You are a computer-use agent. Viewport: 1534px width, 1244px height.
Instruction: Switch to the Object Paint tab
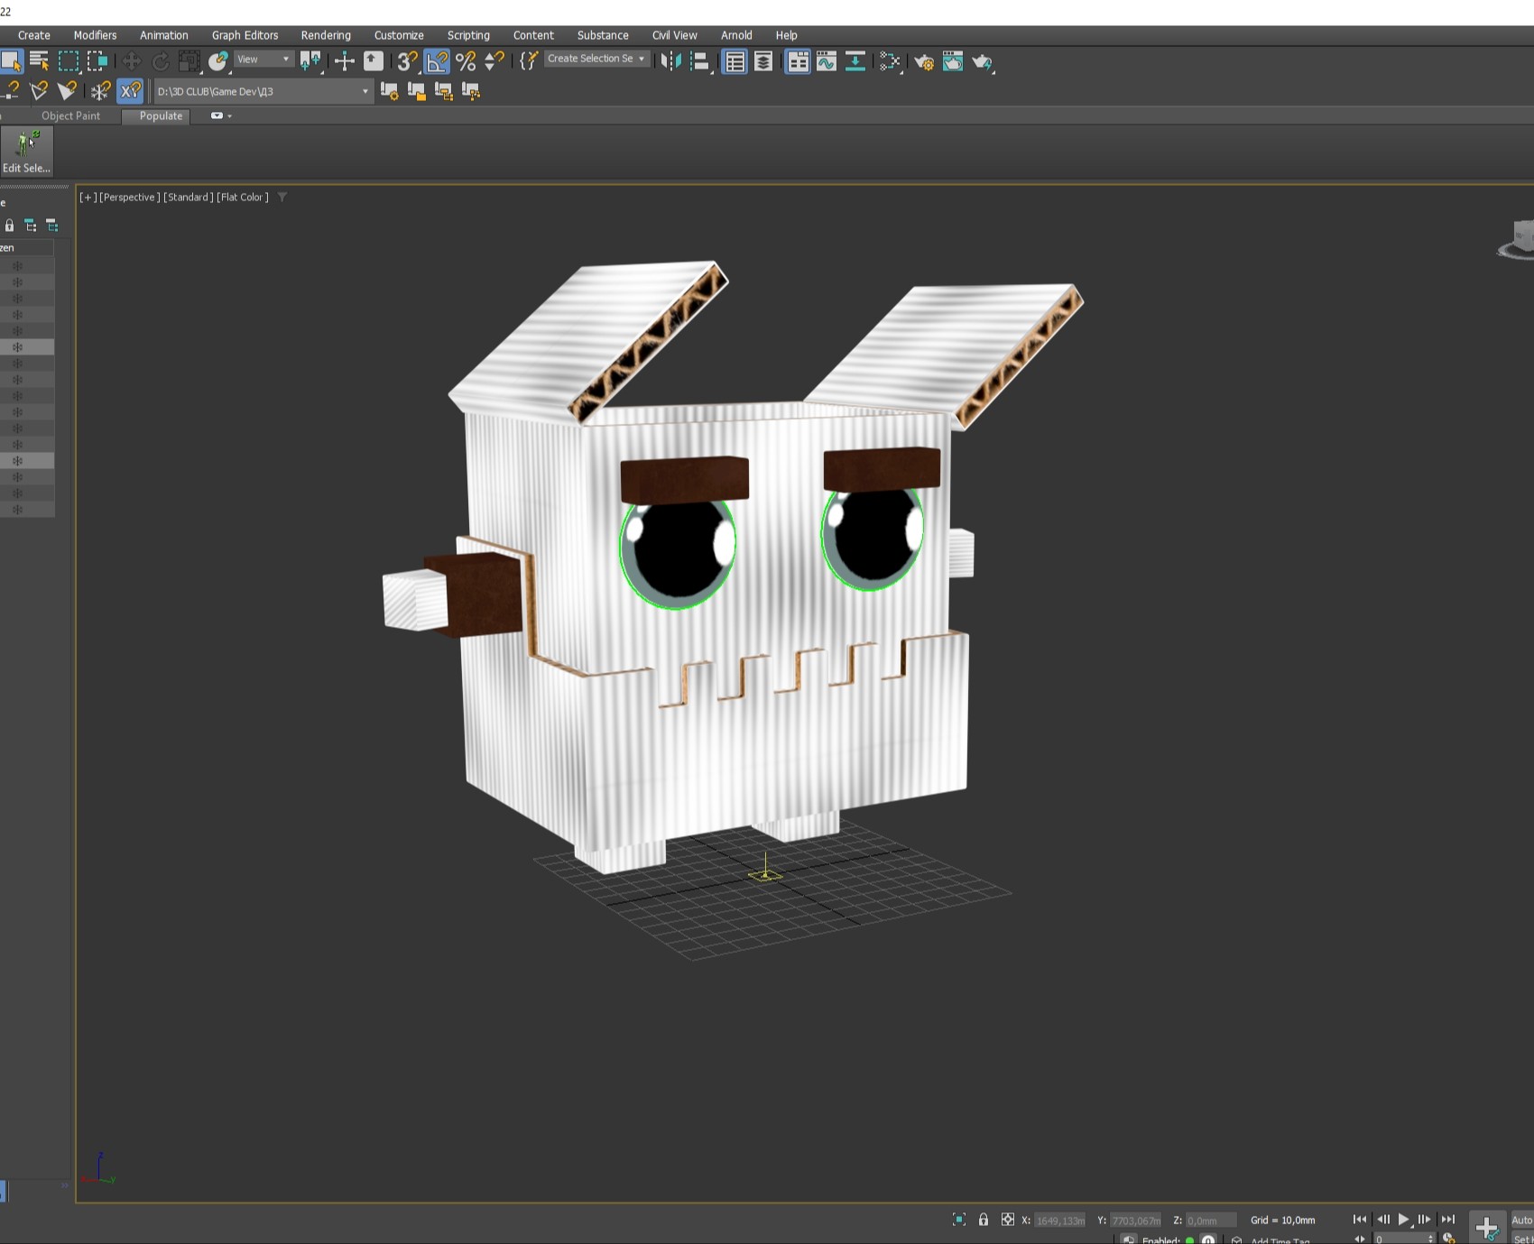click(x=70, y=115)
